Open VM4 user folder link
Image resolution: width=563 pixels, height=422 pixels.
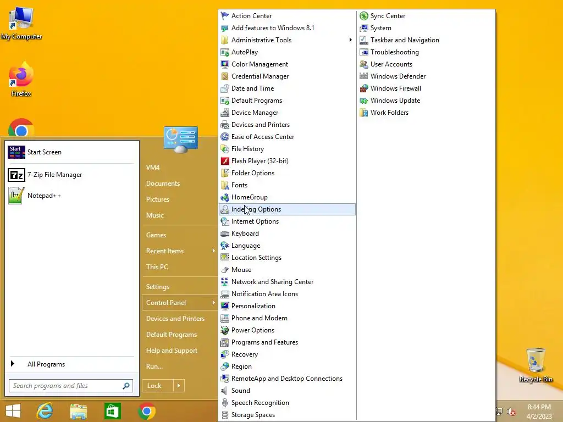153,167
